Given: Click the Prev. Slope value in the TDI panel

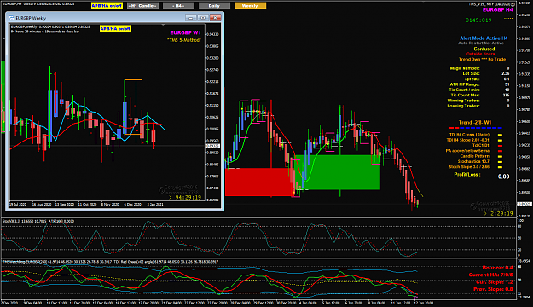Looking at the screenshot, I should pyautogui.click(x=493, y=290).
